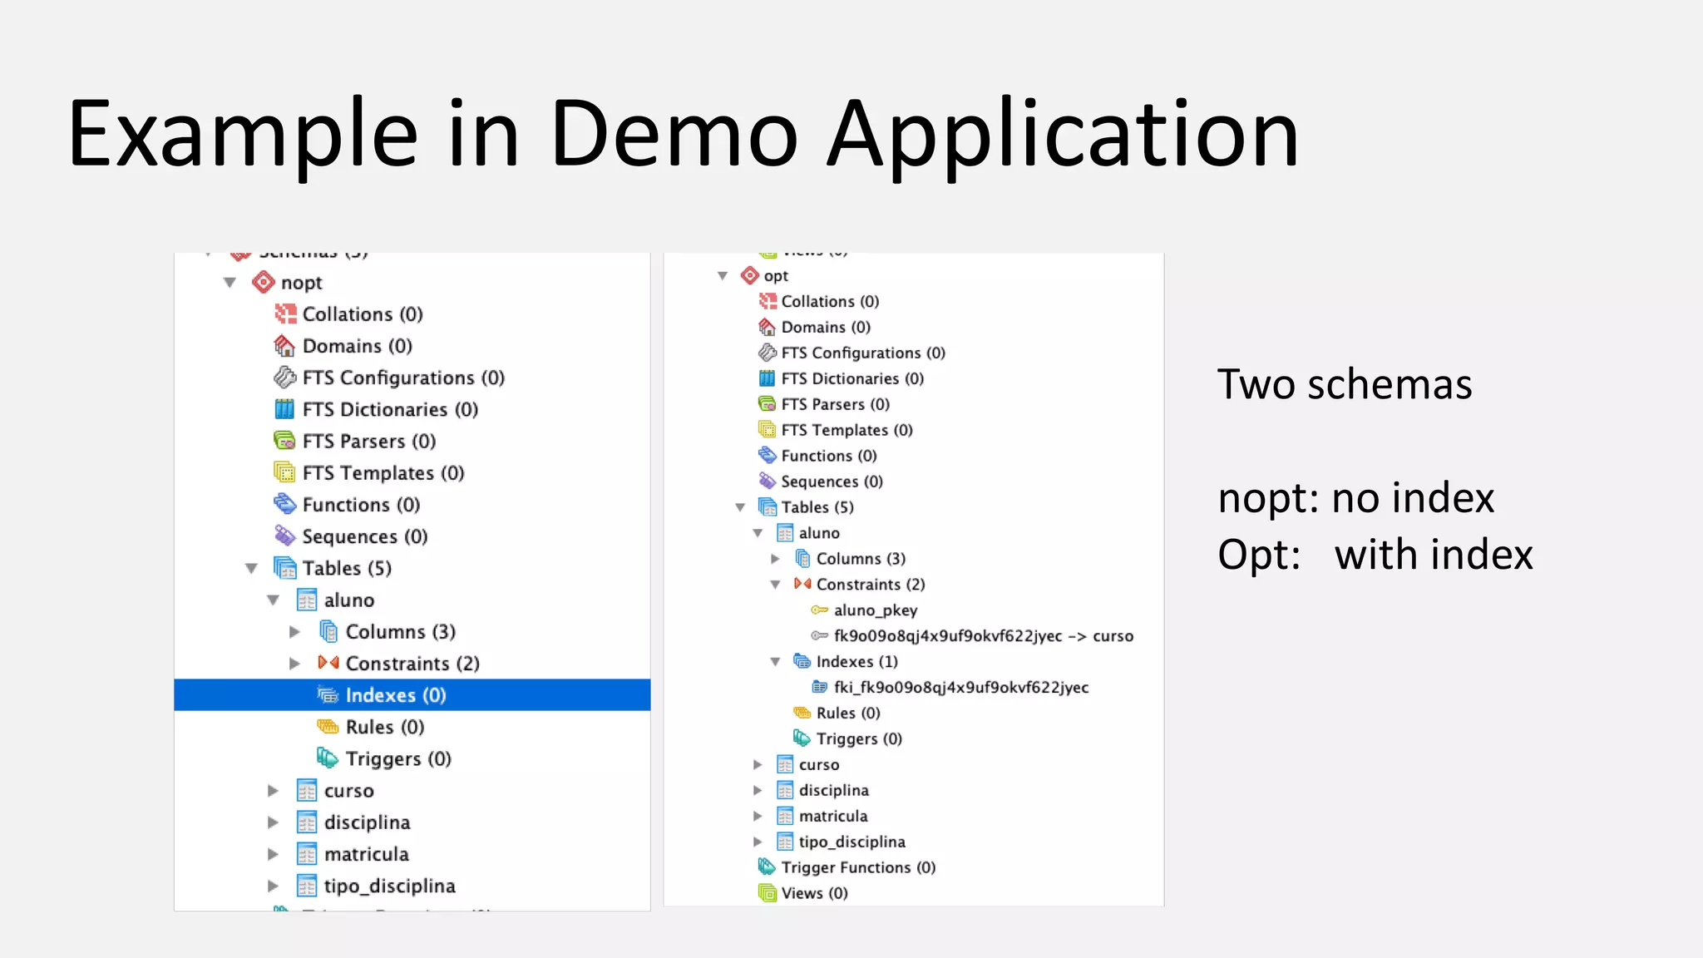
Task: Click foreign key icon for fk9o09o8qj constraint
Action: click(819, 635)
